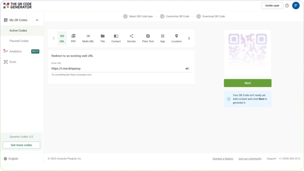The image size is (304, 171).
Task: Choose the Contact QR code type
Action: click(x=116, y=38)
